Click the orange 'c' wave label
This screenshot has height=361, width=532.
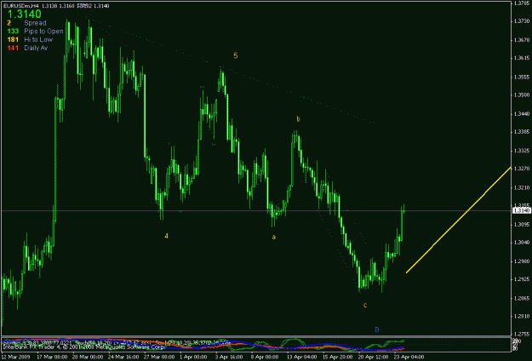coord(365,306)
